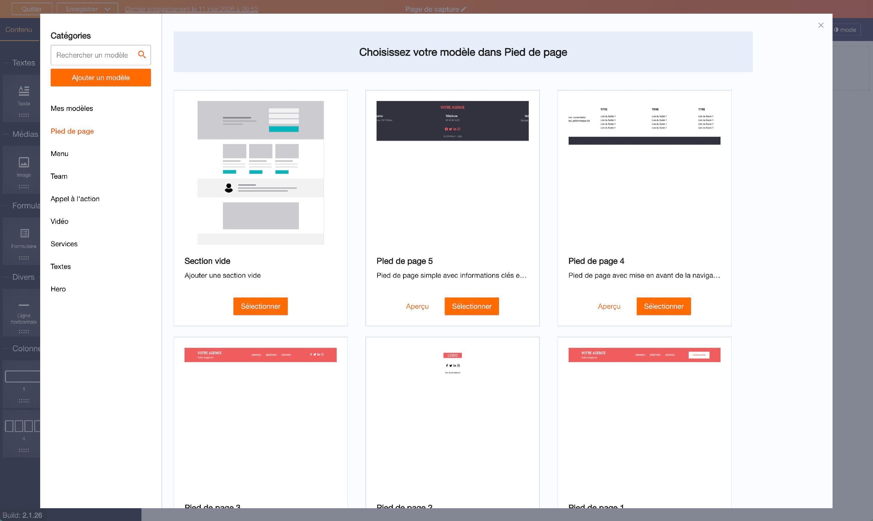
Task: Click the 'Ajouter une section vide' description
Action: coord(223,275)
